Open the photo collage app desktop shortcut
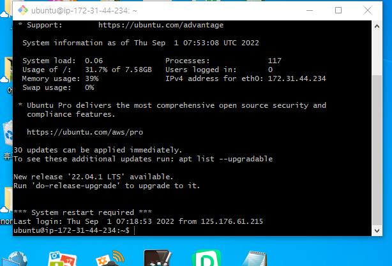Image resolution: width=392 pixels, height=266 pixels. (62, 259)
